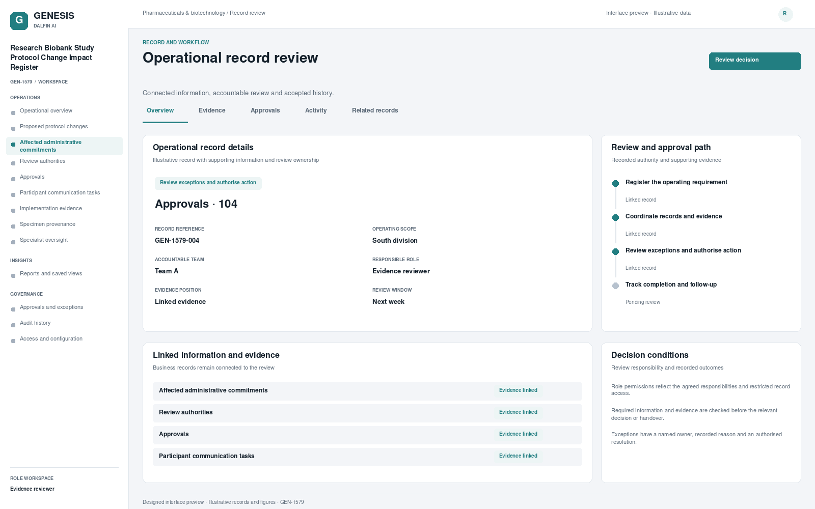Click the Review exceptions and authorise action step dot
This screenshot has width=815, height=509.
coord(615,251)
